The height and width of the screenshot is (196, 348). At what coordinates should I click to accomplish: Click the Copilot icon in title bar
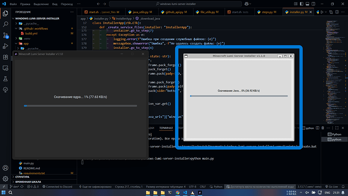246,4
